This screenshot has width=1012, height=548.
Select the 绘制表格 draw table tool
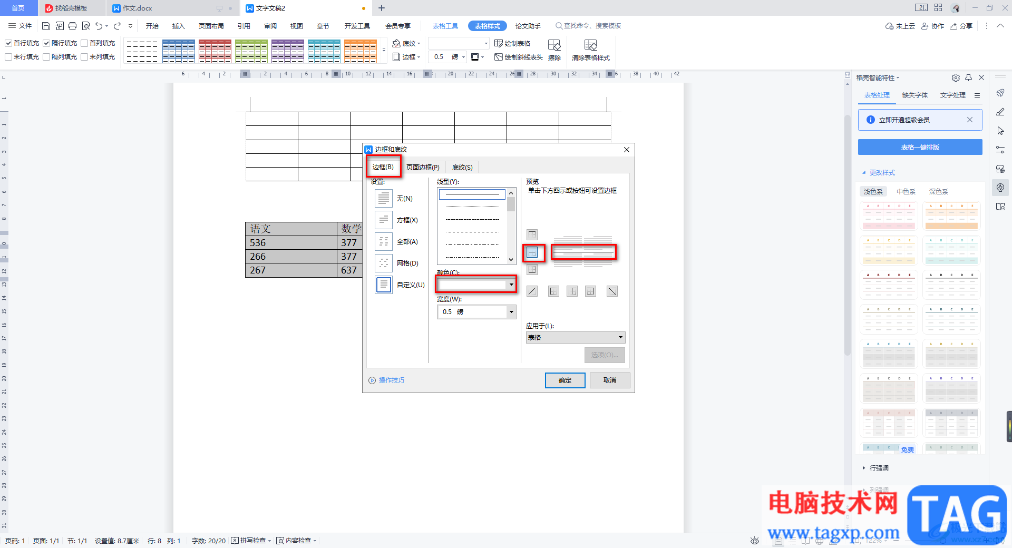[512, 43]
